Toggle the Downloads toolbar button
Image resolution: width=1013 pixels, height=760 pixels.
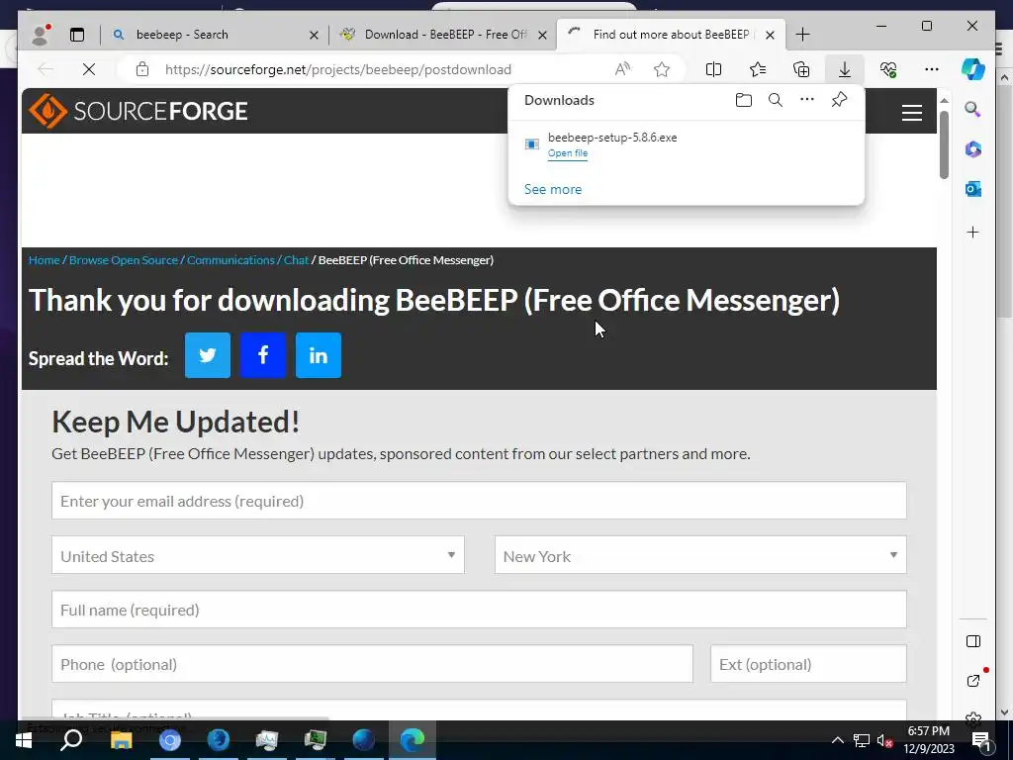click(845, 69)
